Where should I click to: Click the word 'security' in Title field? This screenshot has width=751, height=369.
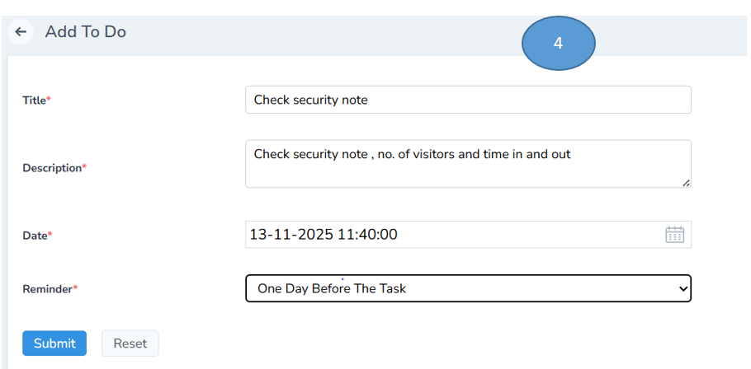point(316,100)
